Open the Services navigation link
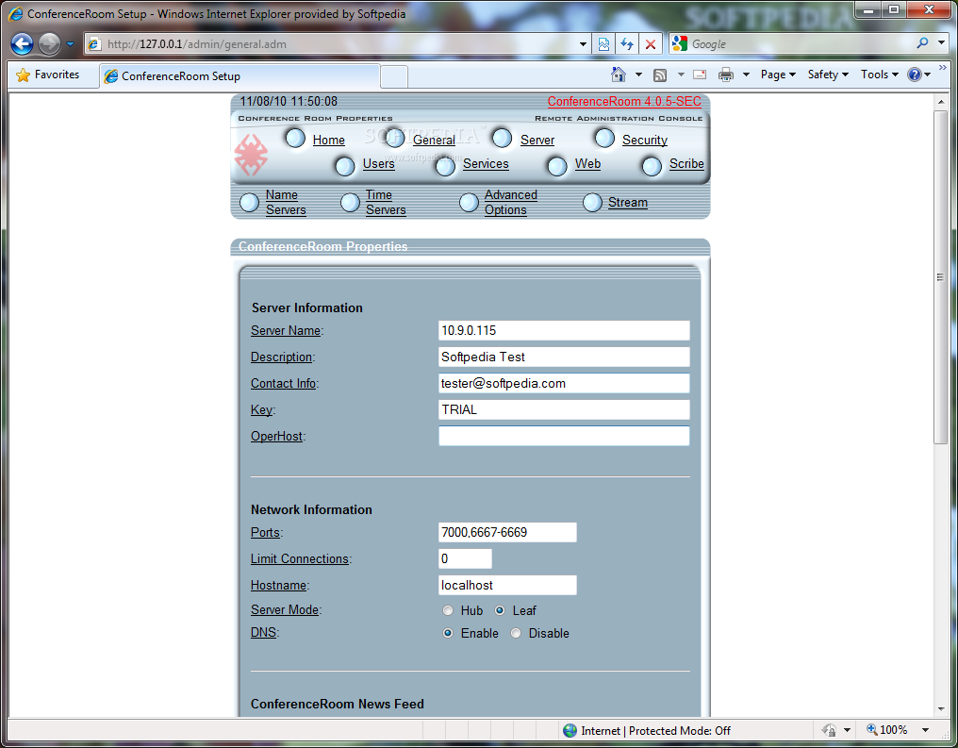Screen dimensions: 958x748 (486, 164)
